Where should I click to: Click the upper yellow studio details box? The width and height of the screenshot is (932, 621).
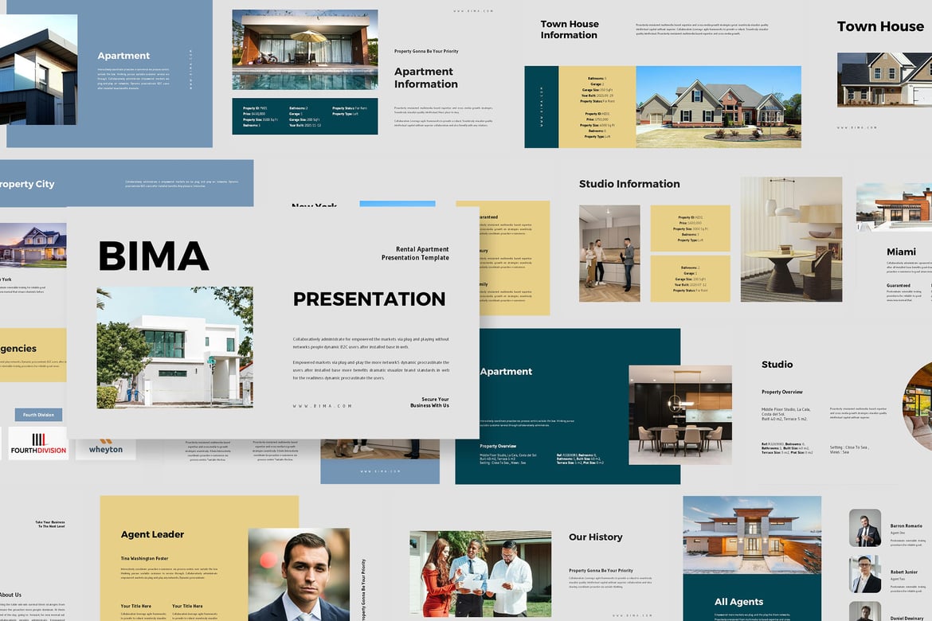(x=690, y=228)
